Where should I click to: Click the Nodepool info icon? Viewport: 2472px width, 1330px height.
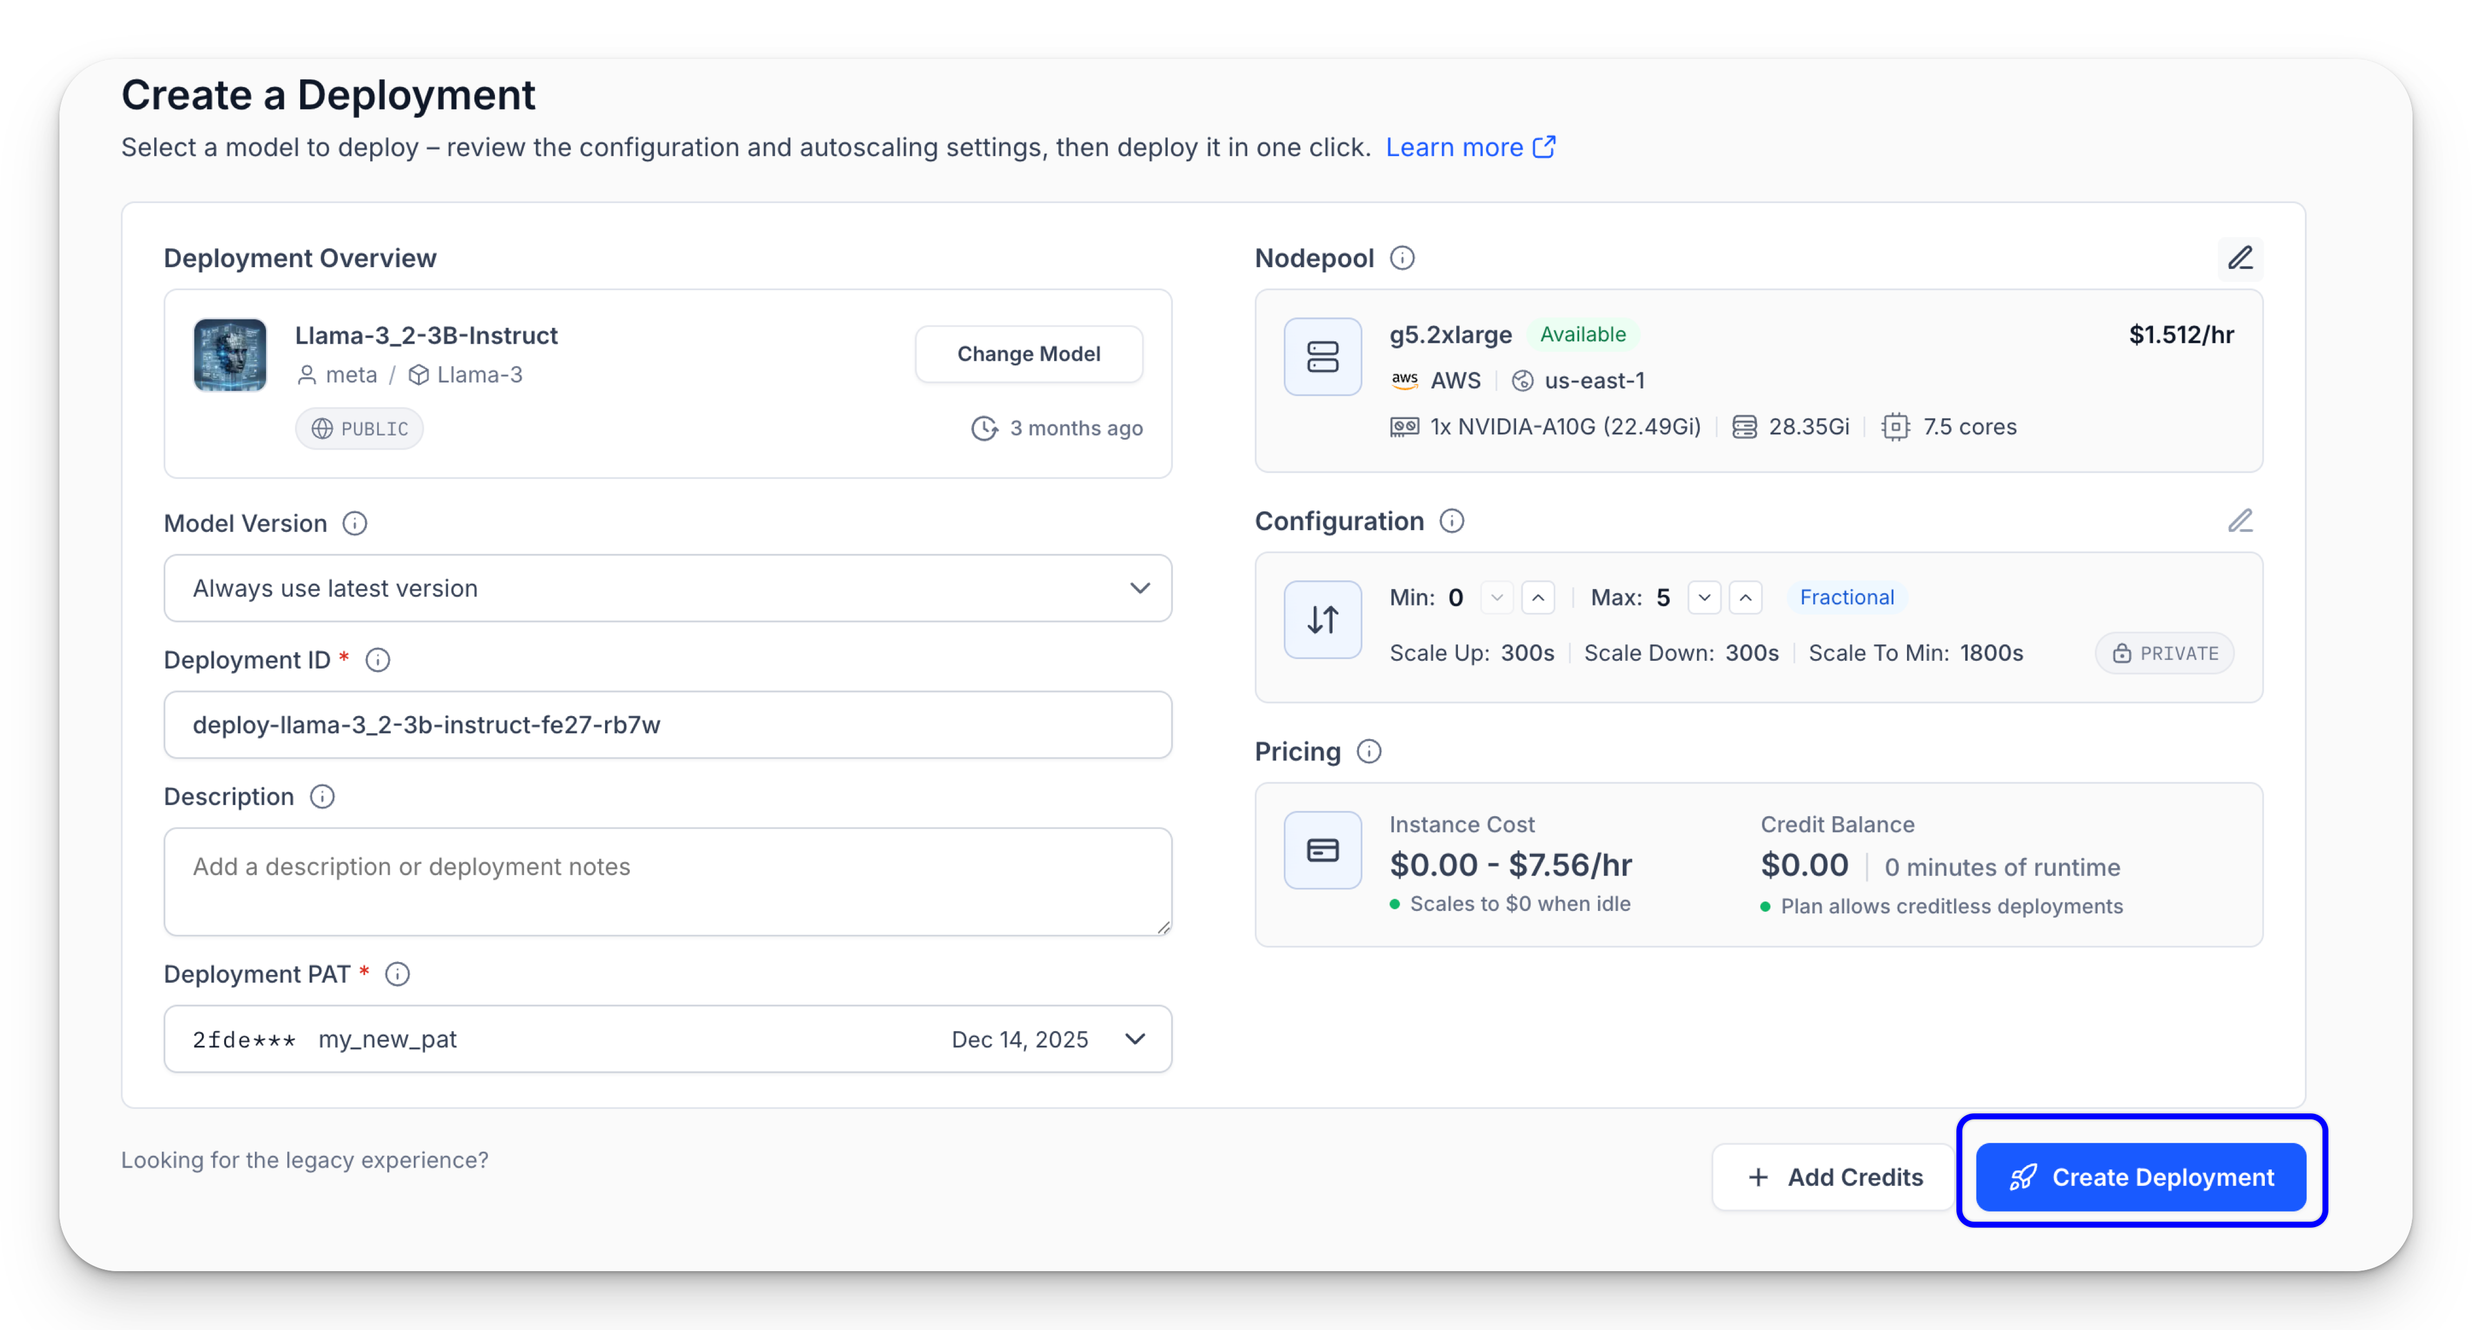(x=1402, y=258)
